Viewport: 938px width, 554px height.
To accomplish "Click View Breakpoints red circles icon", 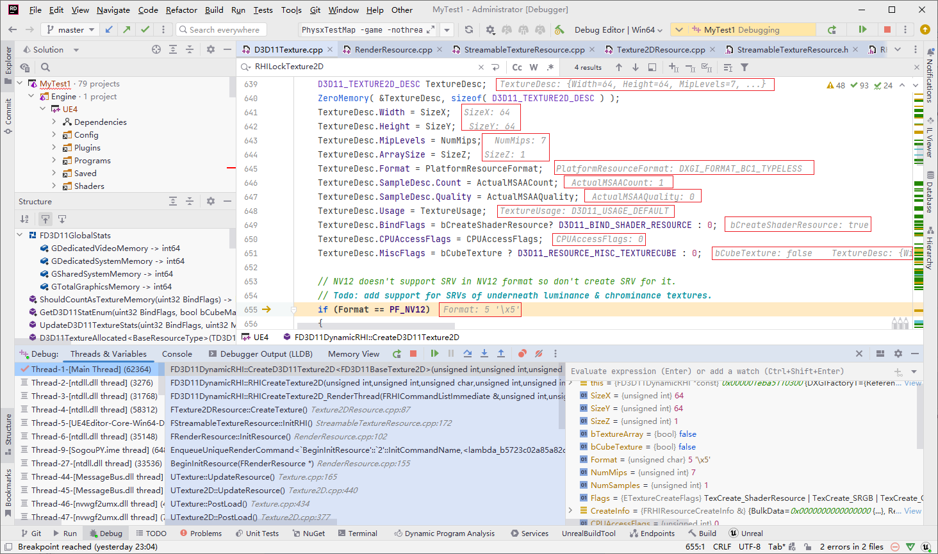I will (522, 354).
